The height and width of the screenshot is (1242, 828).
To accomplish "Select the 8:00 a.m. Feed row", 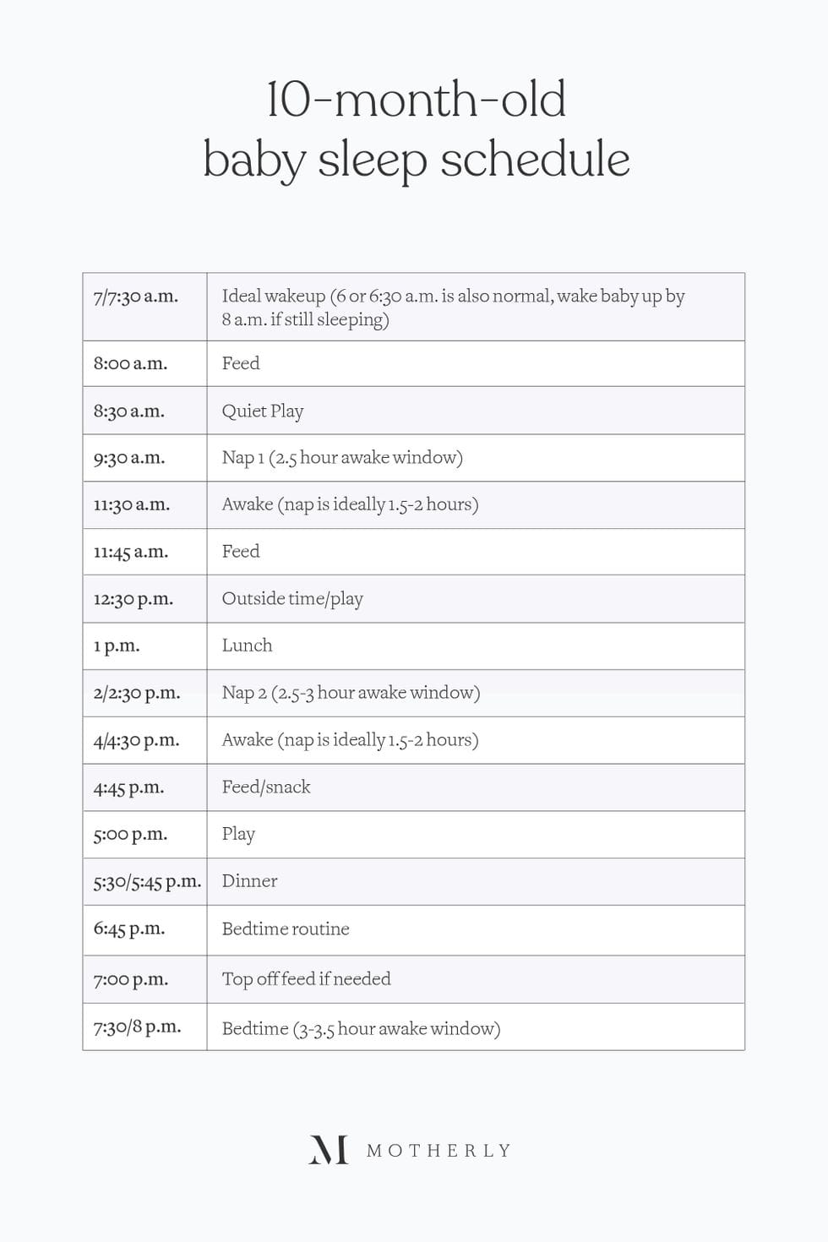I will [241, 363].
